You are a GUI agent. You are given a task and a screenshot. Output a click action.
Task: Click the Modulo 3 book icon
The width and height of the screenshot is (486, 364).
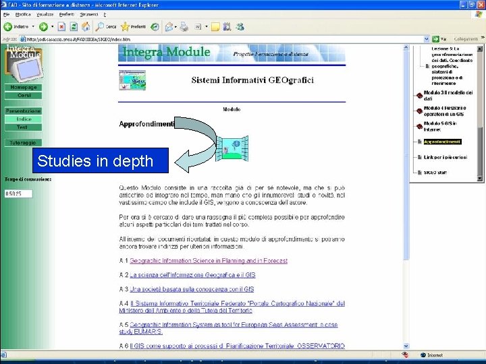click(419, 95)
